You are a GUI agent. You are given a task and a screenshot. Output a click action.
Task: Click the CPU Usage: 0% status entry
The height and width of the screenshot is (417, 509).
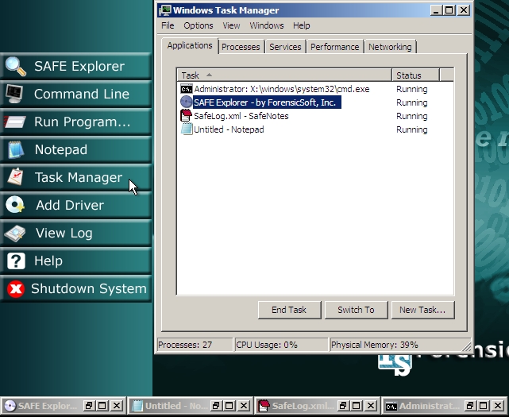(281, 345)
